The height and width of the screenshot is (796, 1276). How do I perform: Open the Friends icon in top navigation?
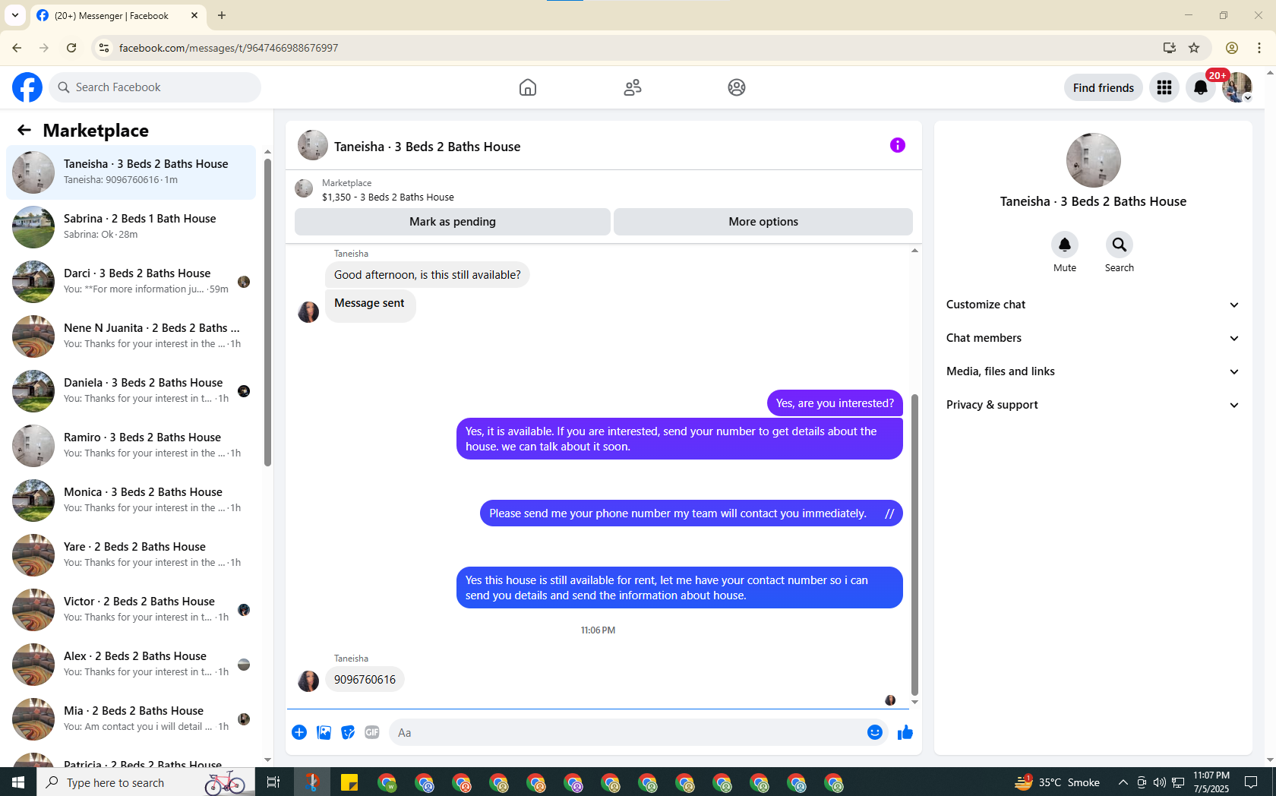[x=633, y=87]
